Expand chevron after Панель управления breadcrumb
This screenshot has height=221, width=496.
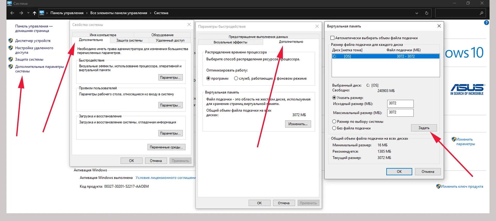87,13
